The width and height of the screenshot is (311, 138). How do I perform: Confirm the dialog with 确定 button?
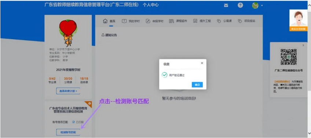197,85
